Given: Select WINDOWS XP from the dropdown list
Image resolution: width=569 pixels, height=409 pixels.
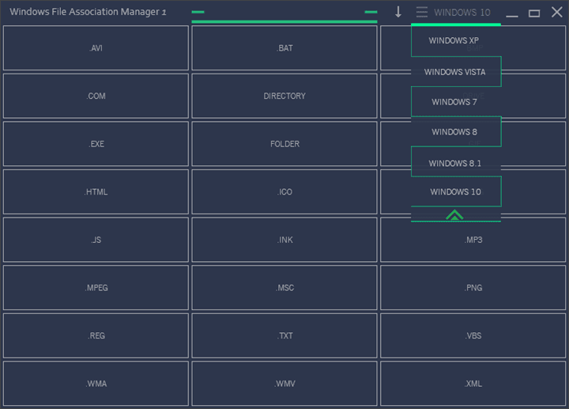Looking at the screenshot, I should point(456,40).
